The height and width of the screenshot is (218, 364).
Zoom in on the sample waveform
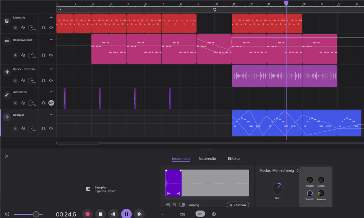(x=168, y=205)
